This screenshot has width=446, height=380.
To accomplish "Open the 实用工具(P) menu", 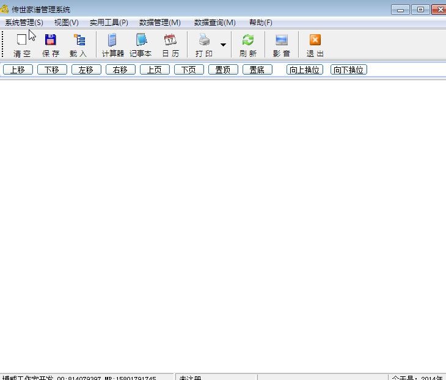I will [109, 23].
